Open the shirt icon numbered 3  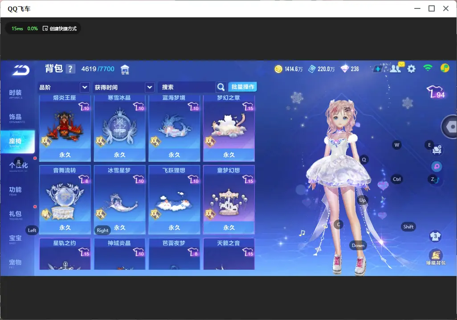(436, 236)
